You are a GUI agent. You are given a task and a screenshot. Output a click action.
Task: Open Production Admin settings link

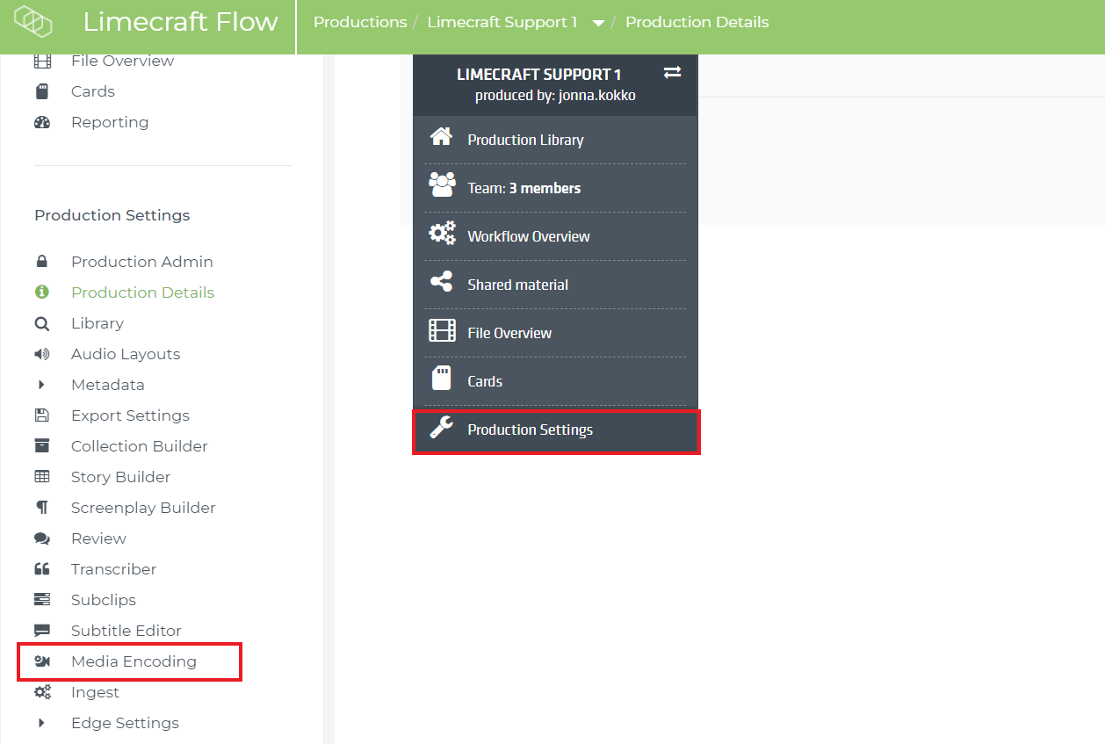142,262
